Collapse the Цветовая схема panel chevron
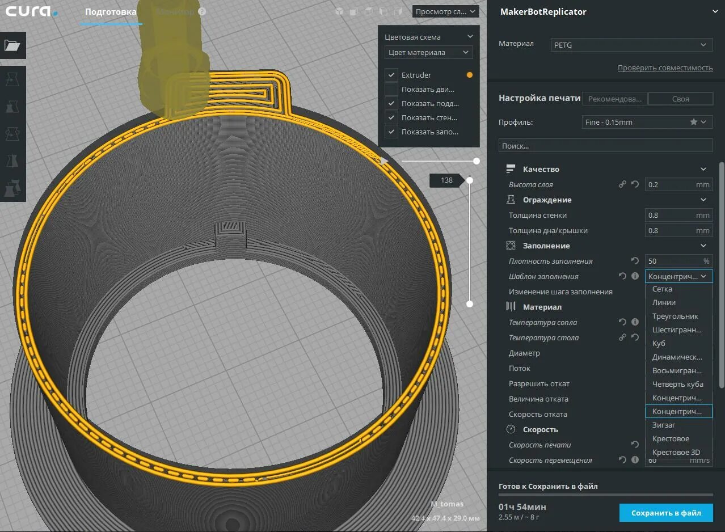This screenshot has height=532, width=725. pyautogui.click(x=470, y=37)
